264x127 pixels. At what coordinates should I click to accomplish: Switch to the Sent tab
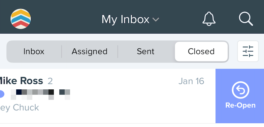pos(145,51)
